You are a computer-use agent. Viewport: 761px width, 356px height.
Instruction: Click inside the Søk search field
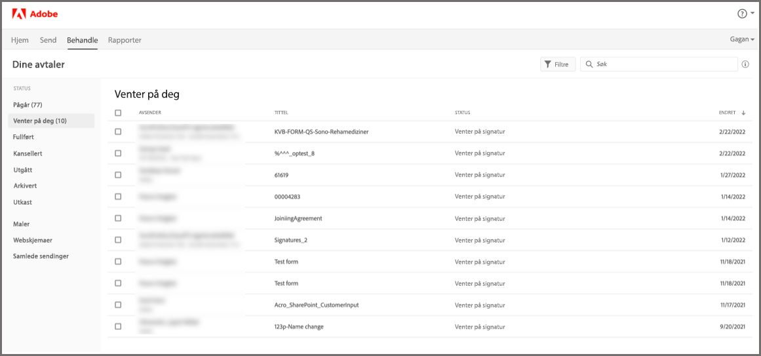[662, 64]
